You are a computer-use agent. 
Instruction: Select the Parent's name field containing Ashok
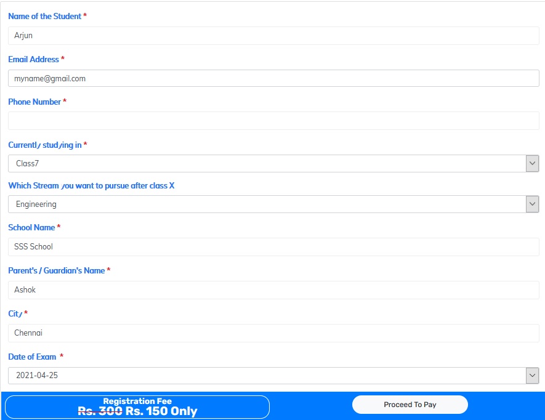point(273,290)
